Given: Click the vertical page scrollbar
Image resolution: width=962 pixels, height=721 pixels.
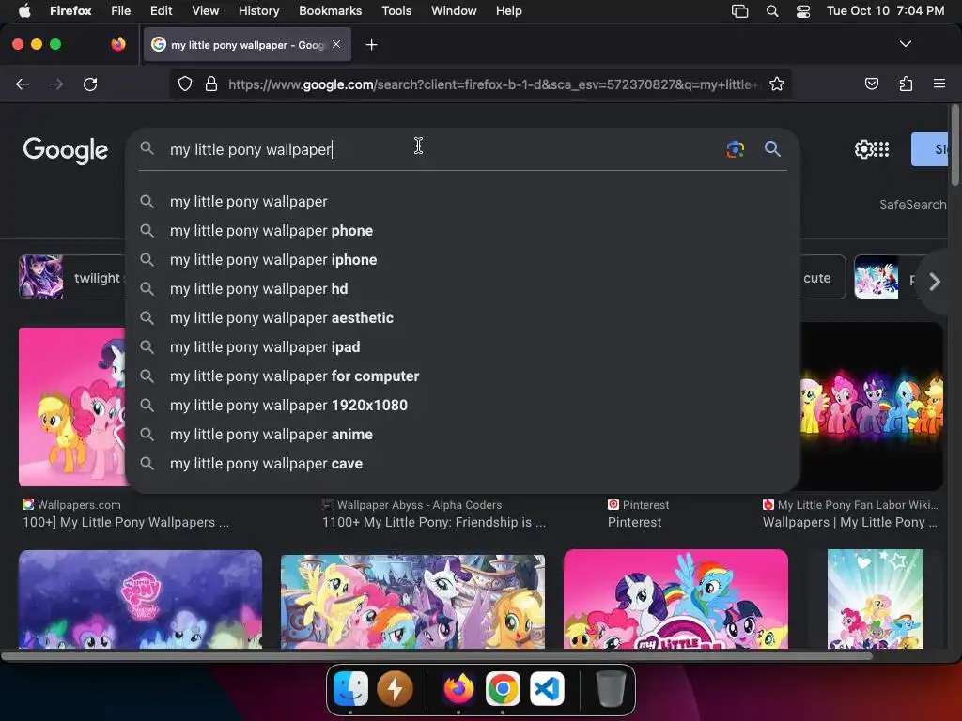Looking at the screenshot, I should click(954, 146).
